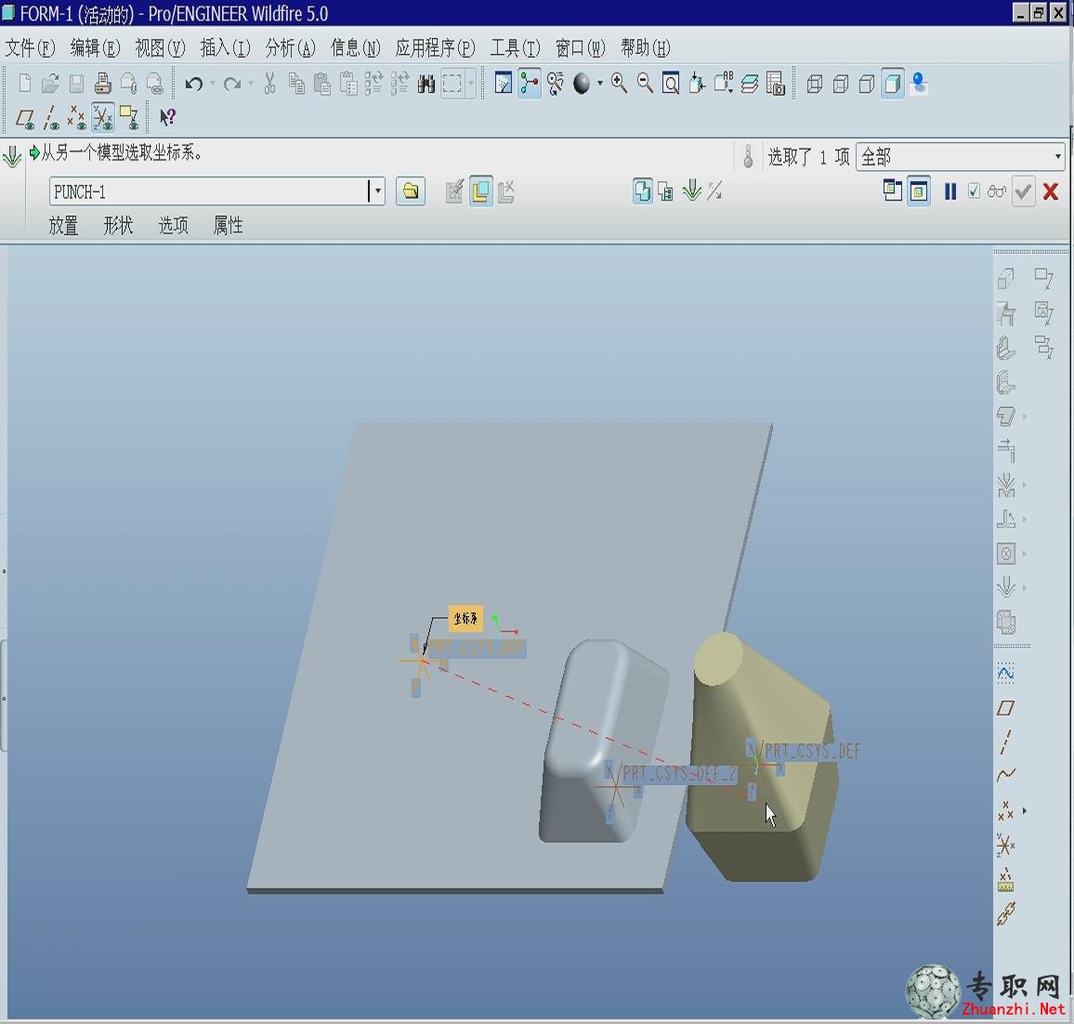The height and width of the screenshot is (1024, 1074).
Task: Open the 放置 panel tab
Action: click(63, 226)
